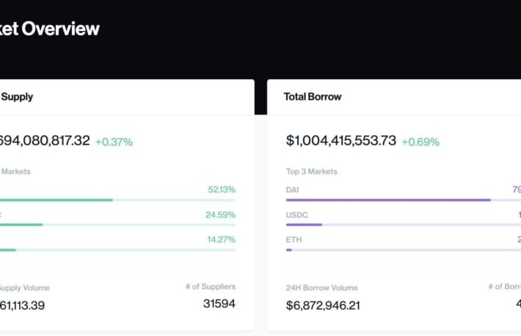Click the Total Borrow card title
The image size is (521, 336).
(x=313, y=97)
